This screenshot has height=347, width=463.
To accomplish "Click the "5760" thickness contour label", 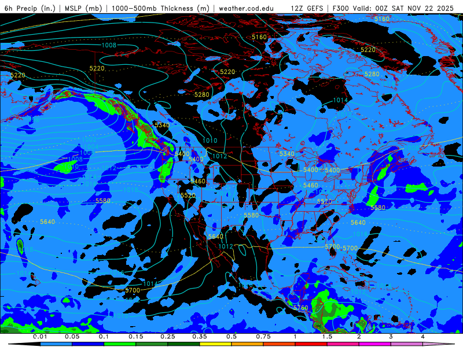I will (x=300, y=308).
